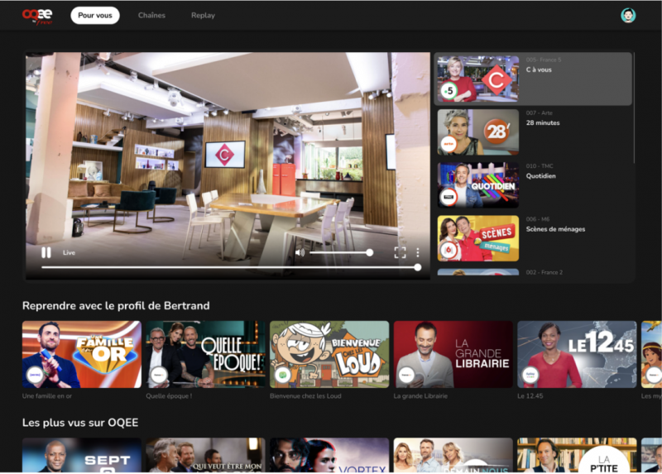Click the Le 12.45 caption

(x=530, y=396)
